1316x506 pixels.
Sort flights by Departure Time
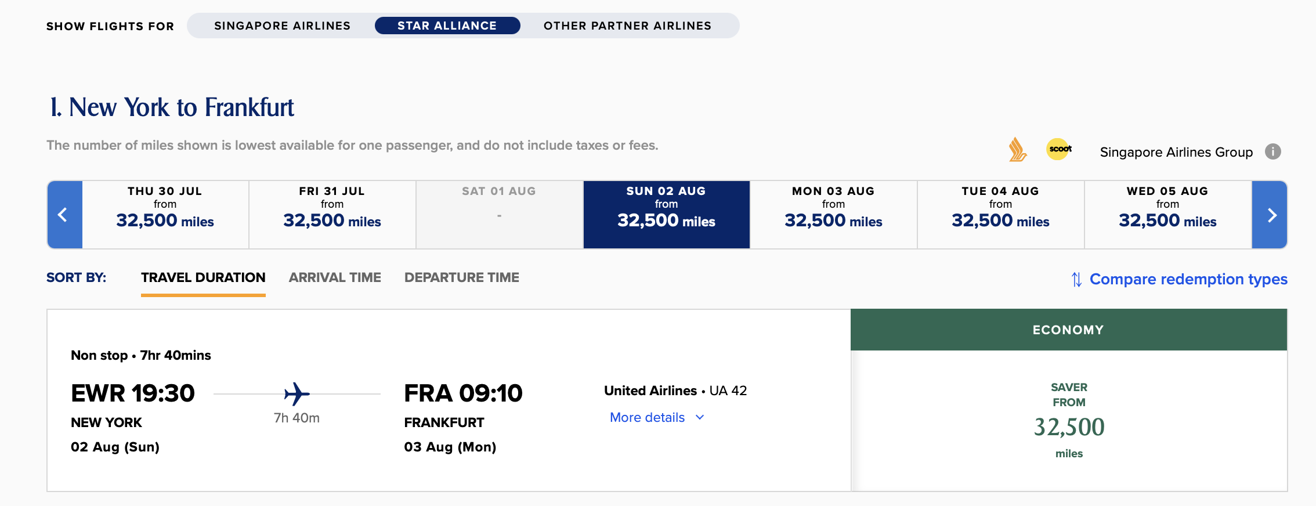click(461, 277)
